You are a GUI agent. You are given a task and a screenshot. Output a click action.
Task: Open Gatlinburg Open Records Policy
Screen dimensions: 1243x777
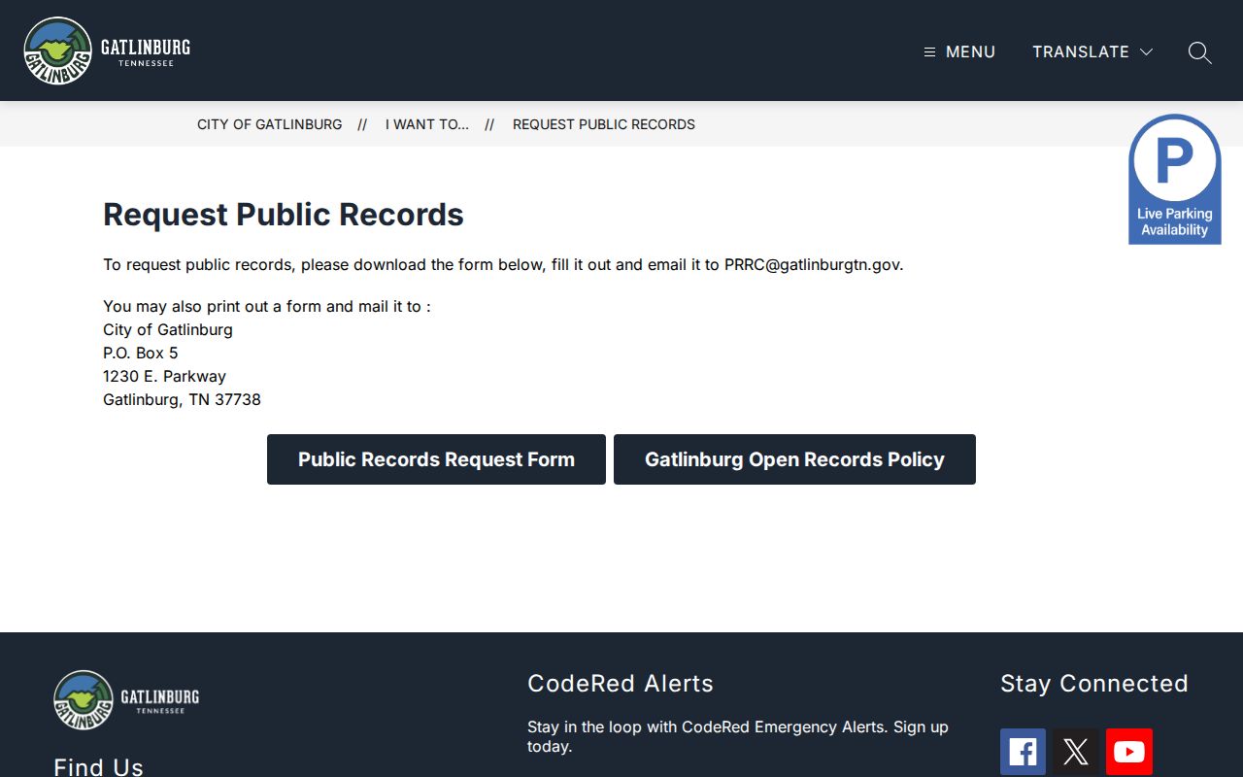794,459
